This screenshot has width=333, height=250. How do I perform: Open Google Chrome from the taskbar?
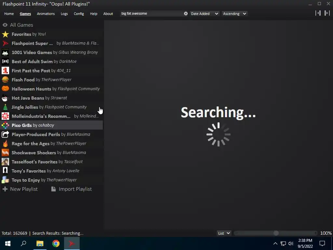coord(56,243)
